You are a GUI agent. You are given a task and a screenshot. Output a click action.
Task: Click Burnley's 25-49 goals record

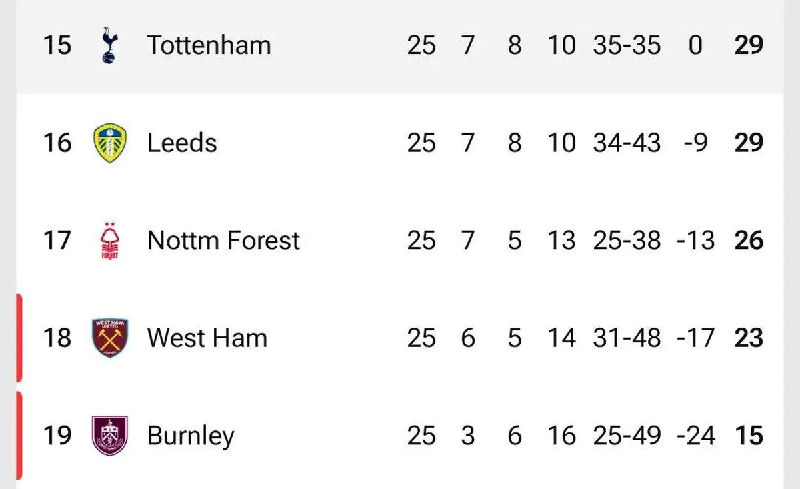627,436
